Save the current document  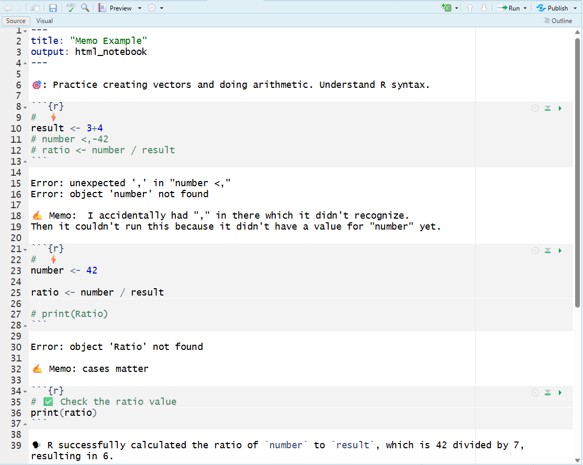coord(53,8)
